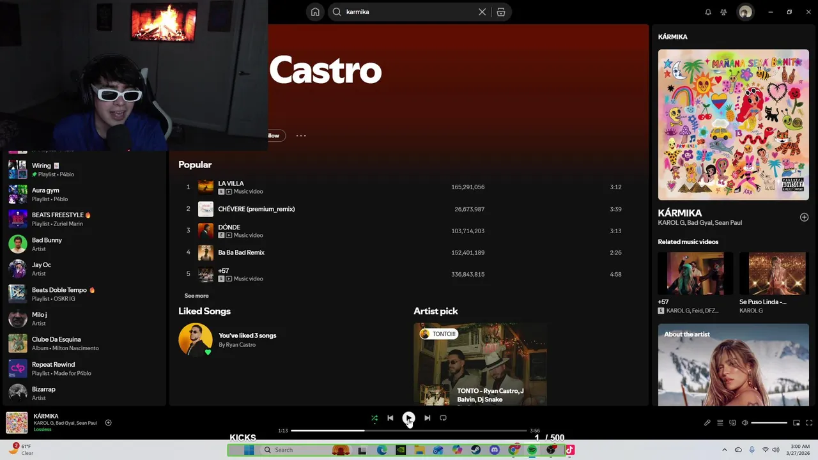The width and height of the screenshot is (818, 460).
Task: Skip to previous track
Action: 390,418
